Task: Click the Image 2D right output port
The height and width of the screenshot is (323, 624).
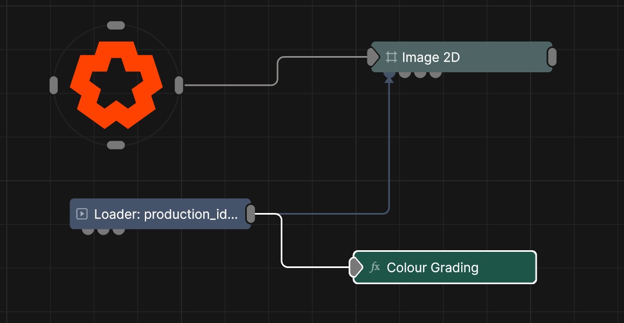Action: click(552, 57)
